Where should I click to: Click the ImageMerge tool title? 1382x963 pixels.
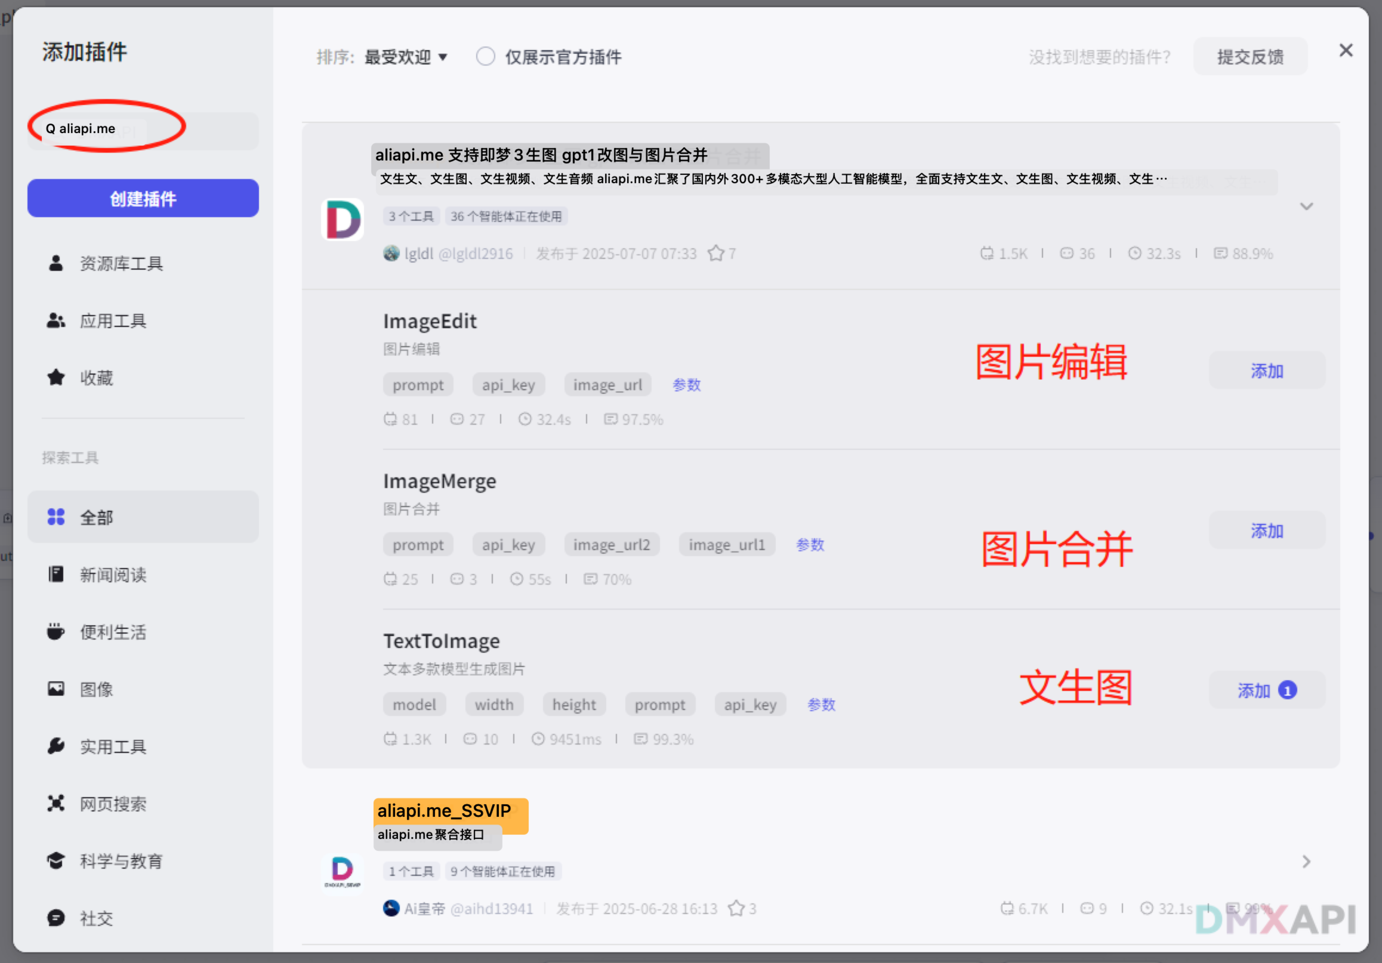pyautogui.click(x=440, y=481)
